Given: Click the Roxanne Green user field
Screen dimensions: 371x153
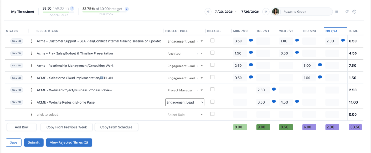Looking at the screenshot, I should coord(302,11).
